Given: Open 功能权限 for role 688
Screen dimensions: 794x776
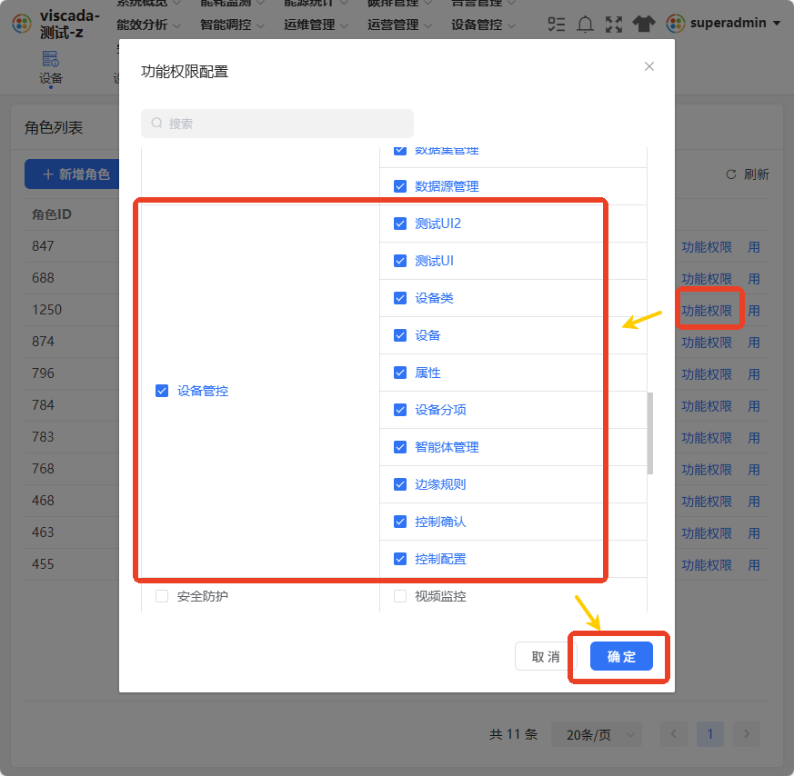Looking at the screenshot, I should [707, 279].
